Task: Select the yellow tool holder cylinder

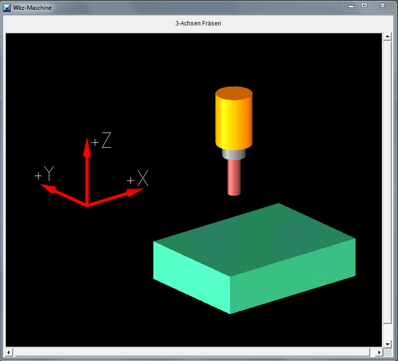Action: click(x=234, y=118)
